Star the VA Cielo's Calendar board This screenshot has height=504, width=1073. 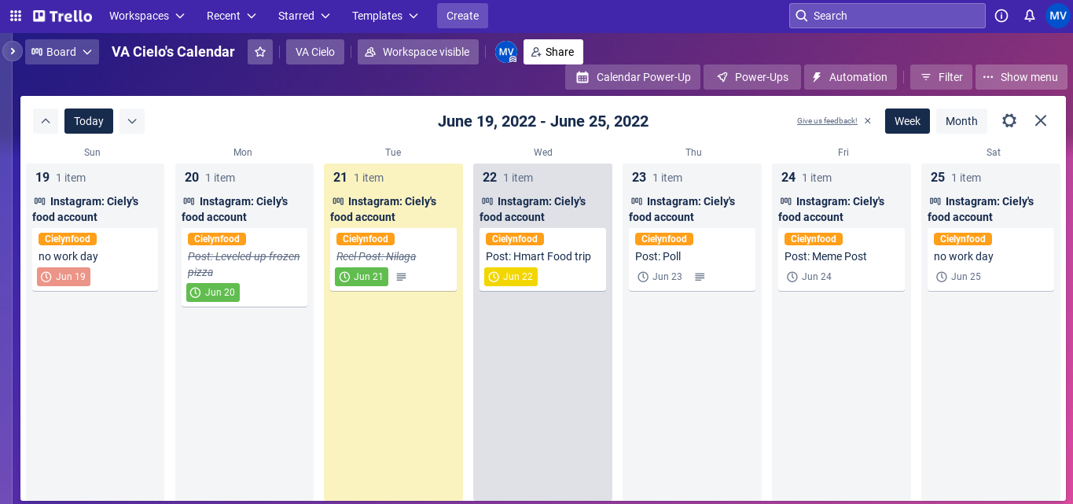[x=260, y=52]
